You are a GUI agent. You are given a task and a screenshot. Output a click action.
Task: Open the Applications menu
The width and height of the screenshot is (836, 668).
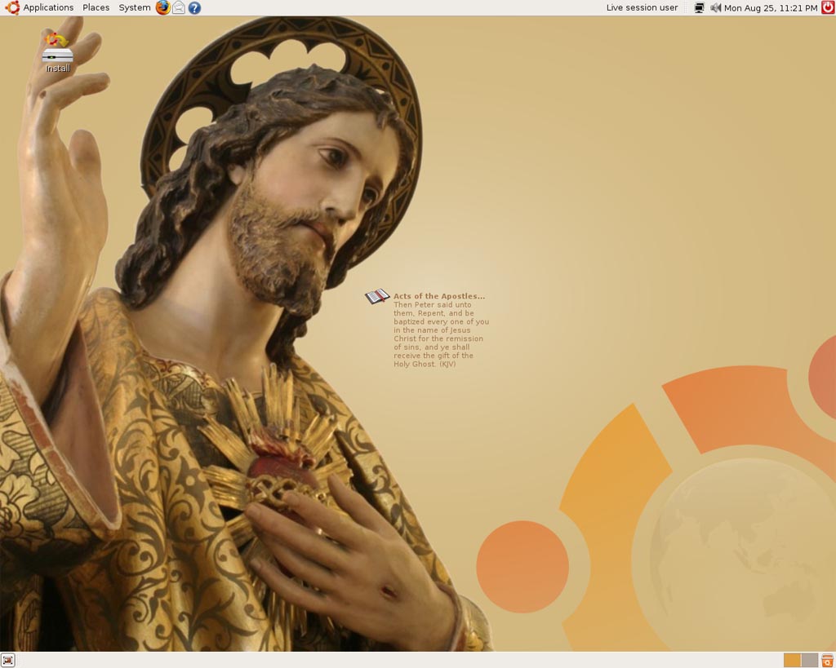pyautogui.click(x=48, y=7)
